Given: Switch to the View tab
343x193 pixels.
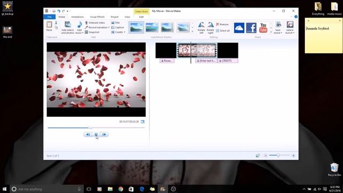Looking at the screenshot, I should 127,17.
